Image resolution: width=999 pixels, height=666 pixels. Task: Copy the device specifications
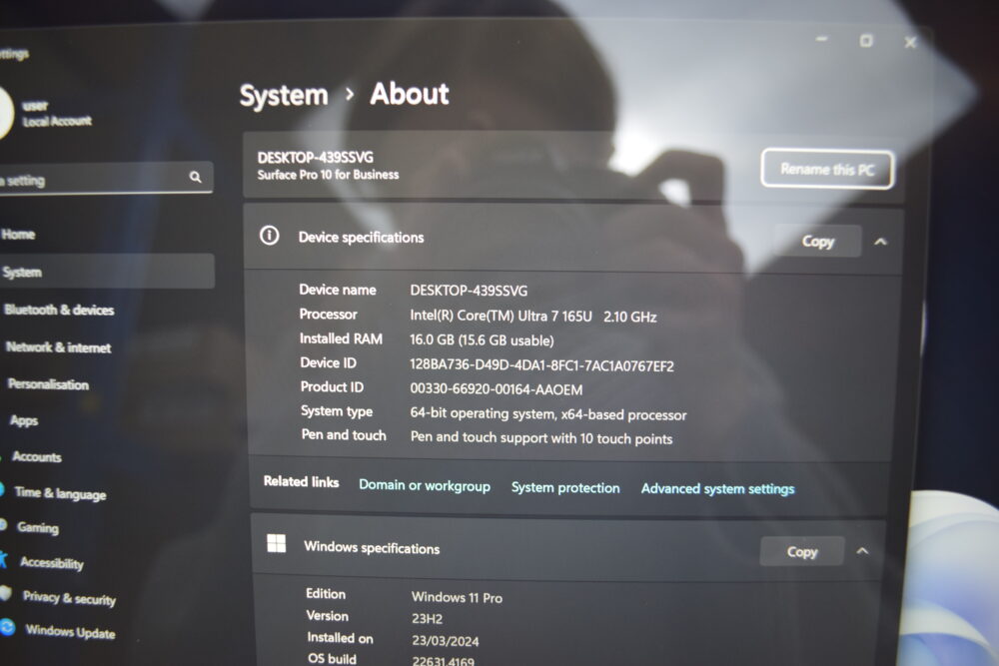click(817, 242)
